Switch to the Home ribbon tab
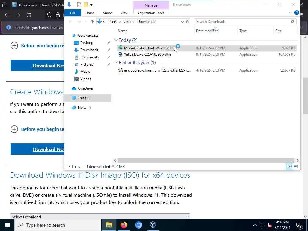Image resolution: width=308 pixels, height=231 pixels. pos(90,13)
